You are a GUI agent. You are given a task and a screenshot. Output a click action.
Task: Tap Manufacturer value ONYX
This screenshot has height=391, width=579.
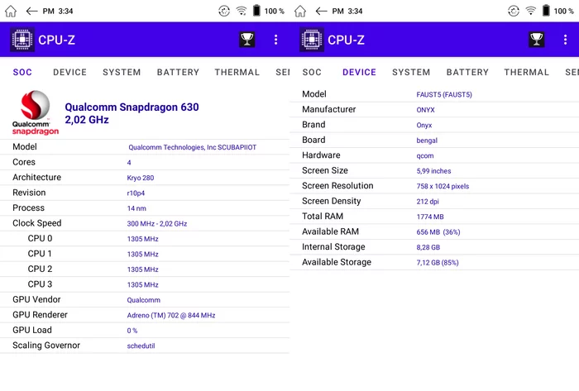425,110
